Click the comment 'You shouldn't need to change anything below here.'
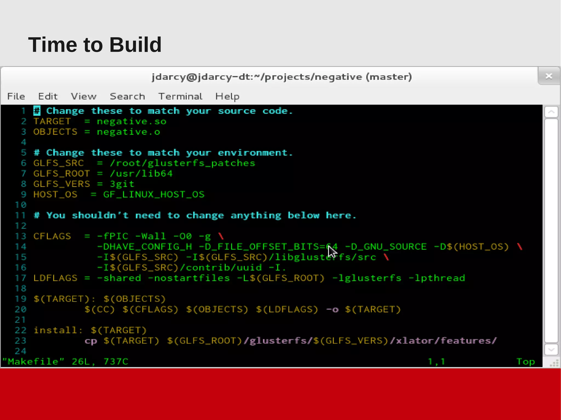Image resolution: width=561 pixels, height=420 pixels. (201, 215)
